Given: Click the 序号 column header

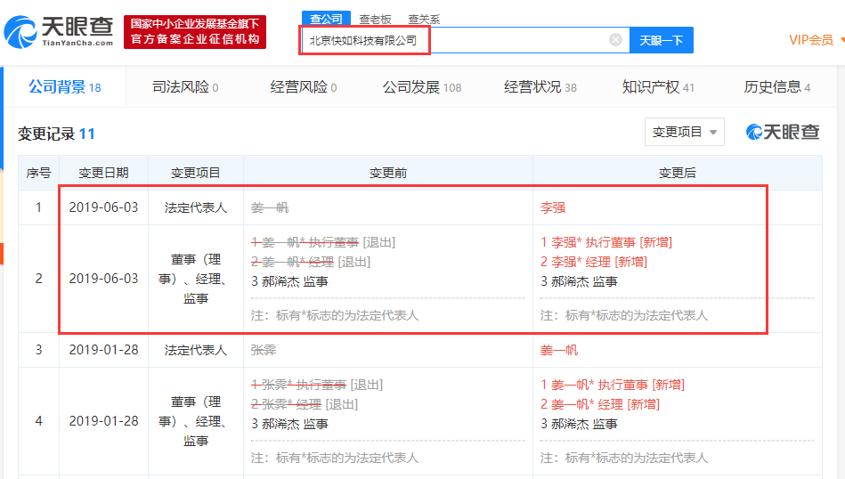Looking at the screenshot, I should [x=38, y=173].
